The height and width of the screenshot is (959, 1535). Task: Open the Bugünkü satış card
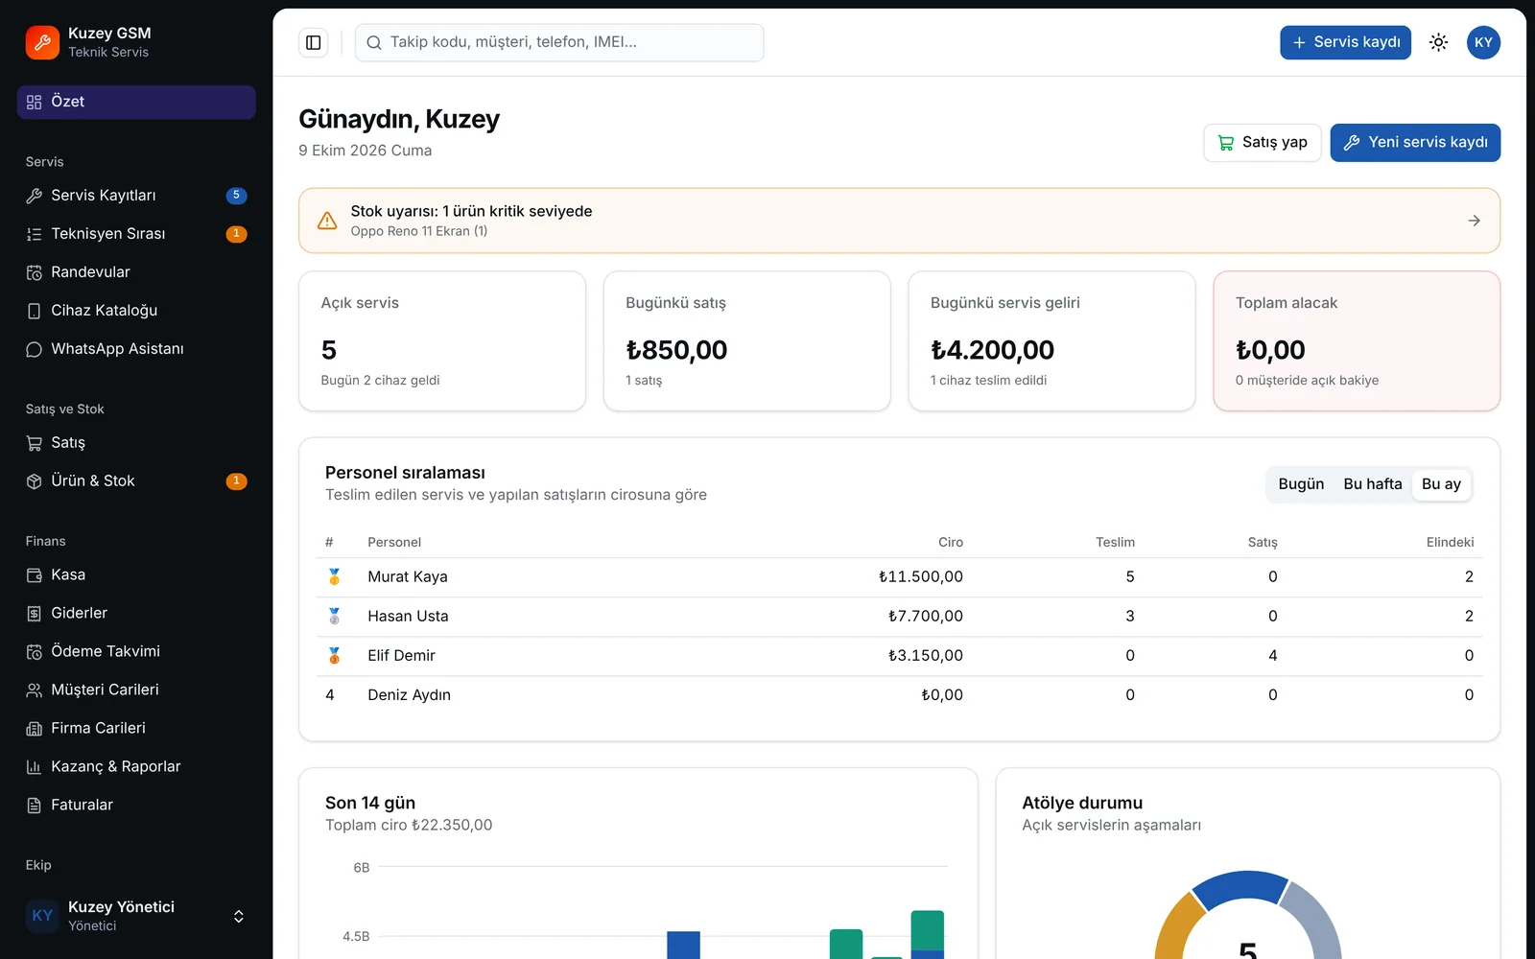747,341
